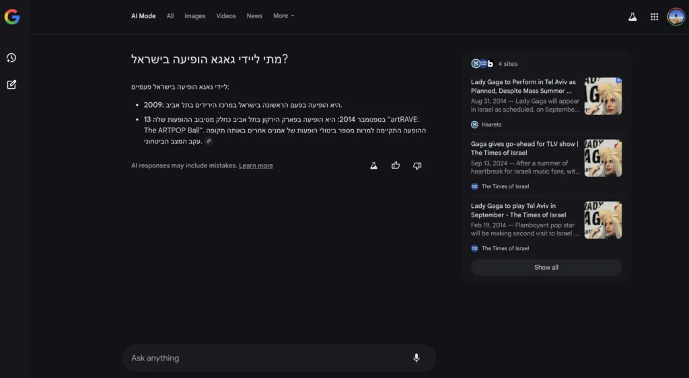
Task: Switch to the Images tab
Action: (x=194, y=15)
